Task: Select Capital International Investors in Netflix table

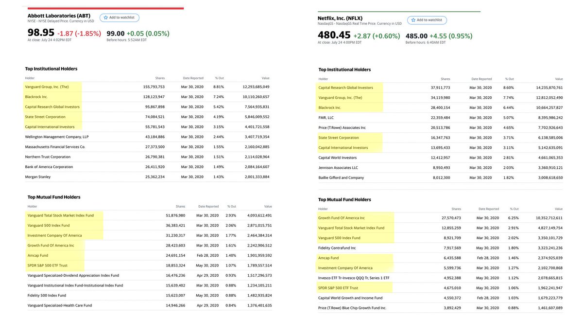Action: pyautogui.click(x=343, y=147)
